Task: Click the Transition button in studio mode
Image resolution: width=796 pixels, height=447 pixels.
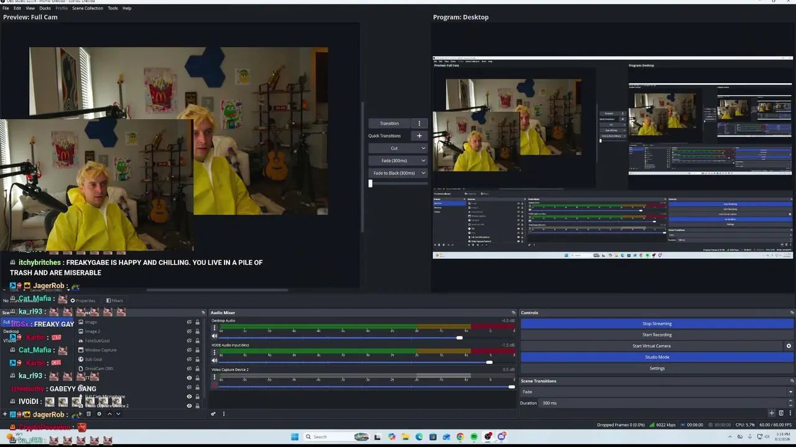Action: (x=389, y=124)
